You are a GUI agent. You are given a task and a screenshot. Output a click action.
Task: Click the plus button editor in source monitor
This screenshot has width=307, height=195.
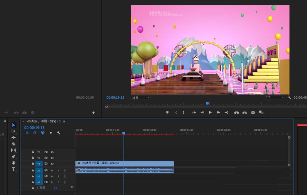pyautogui.click(x=93, y=113)
